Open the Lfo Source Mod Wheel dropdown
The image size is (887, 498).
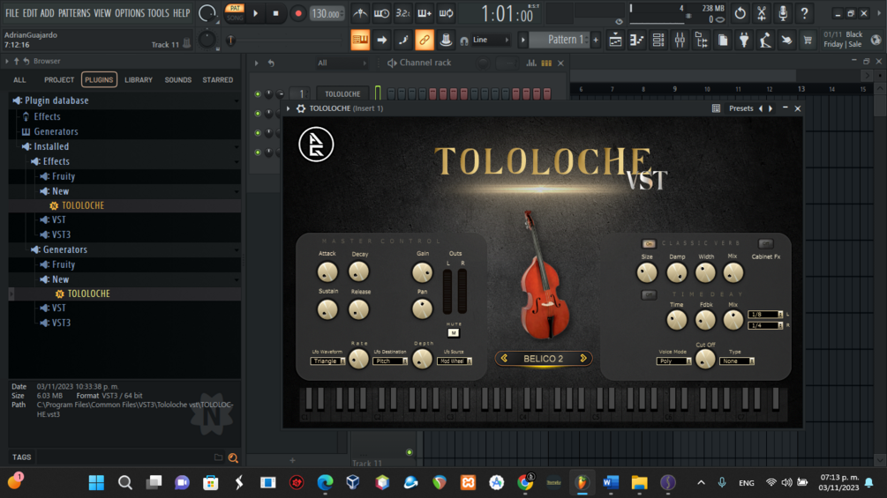click(455, 360)
